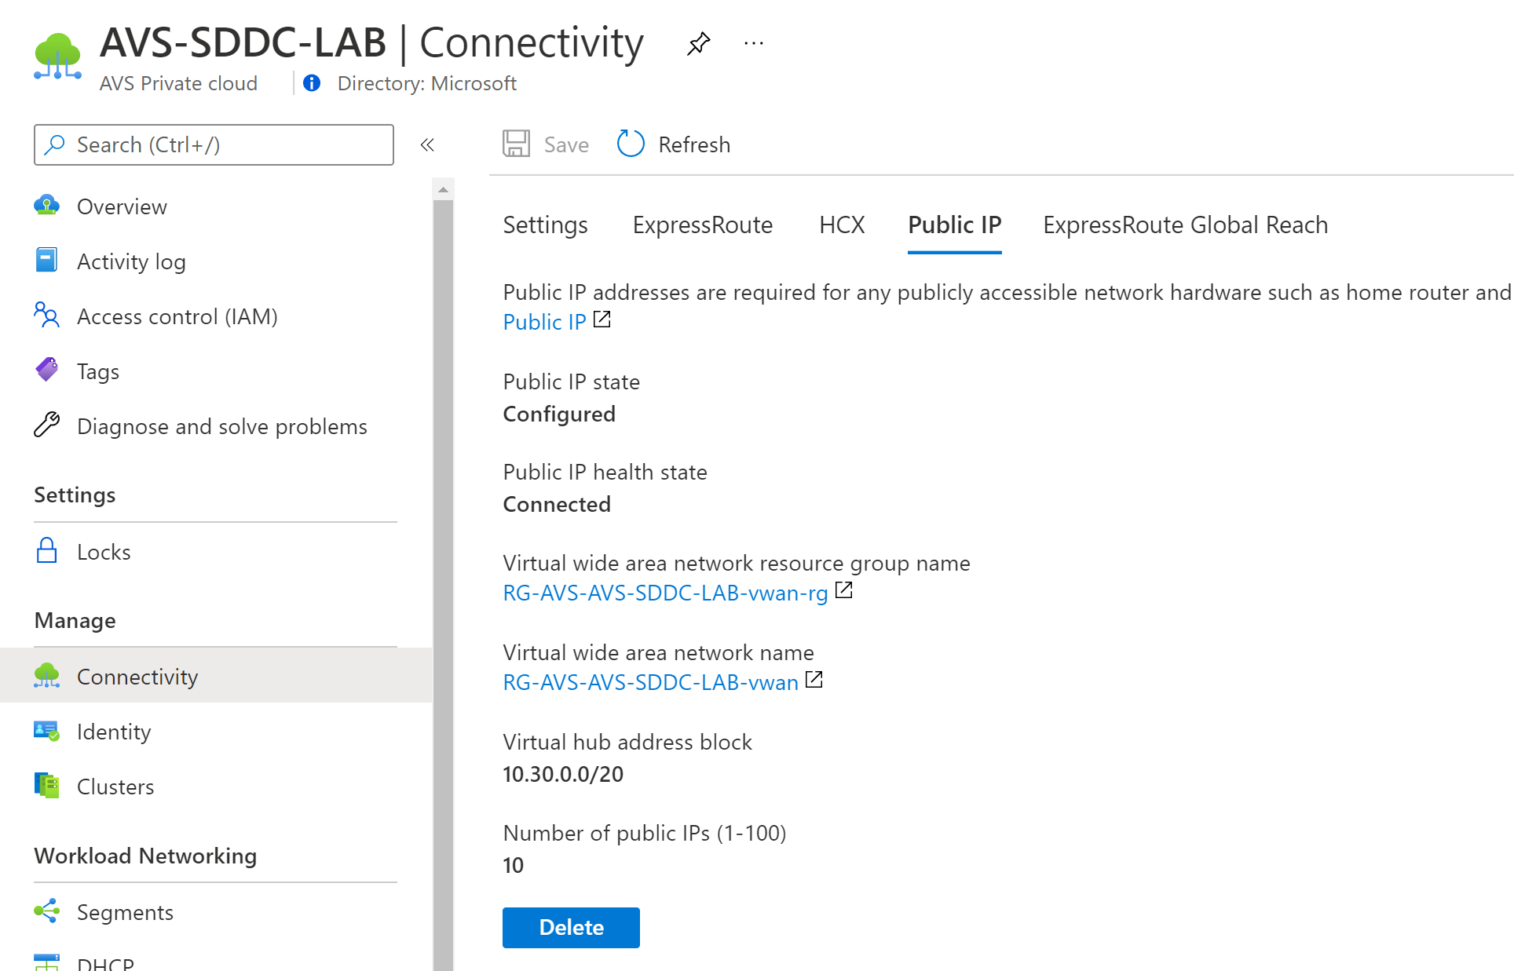
Task: Open Activity log icon in sidebar
Action: click(x=46, y=260)
